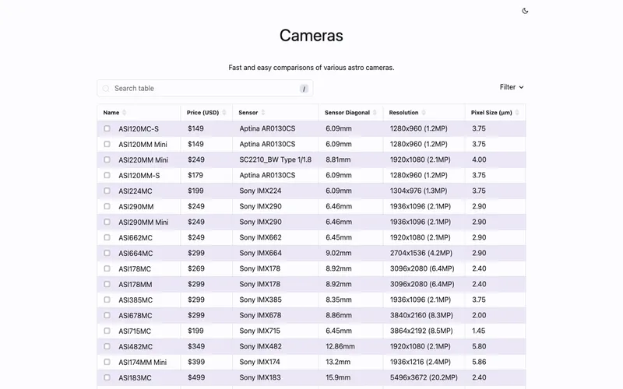
Task: Tick the ASI678MC checkbox
Action: (107, 315)
